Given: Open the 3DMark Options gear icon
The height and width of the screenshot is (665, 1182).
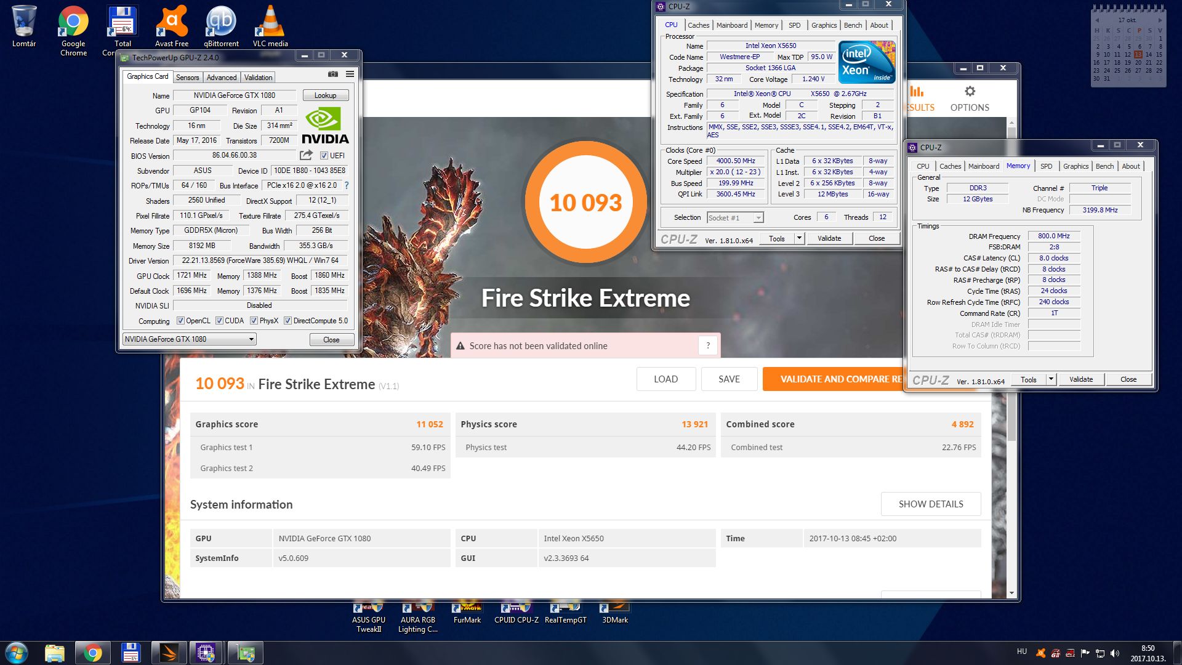Looking at the screenshot, I should (x=970, y=92).
